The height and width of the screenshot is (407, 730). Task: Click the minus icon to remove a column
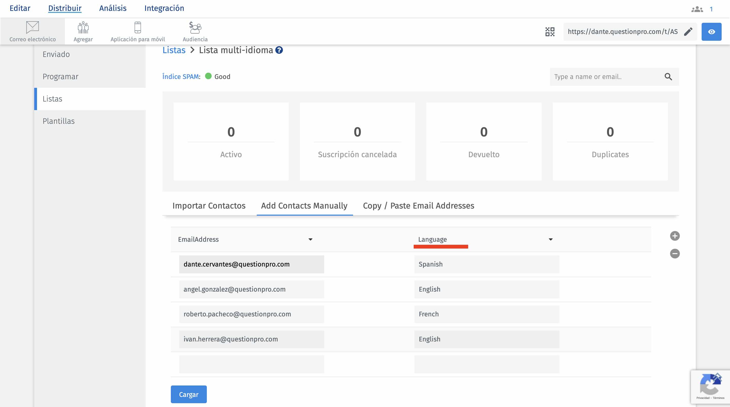point(674,253)
